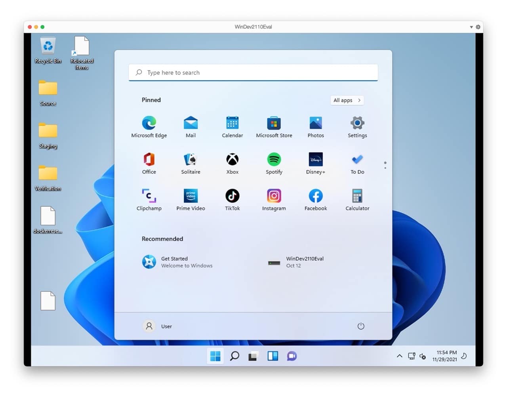This screenshot has width=507, height=393.
Task: Launch TikTok
Action: pos(233,200)
